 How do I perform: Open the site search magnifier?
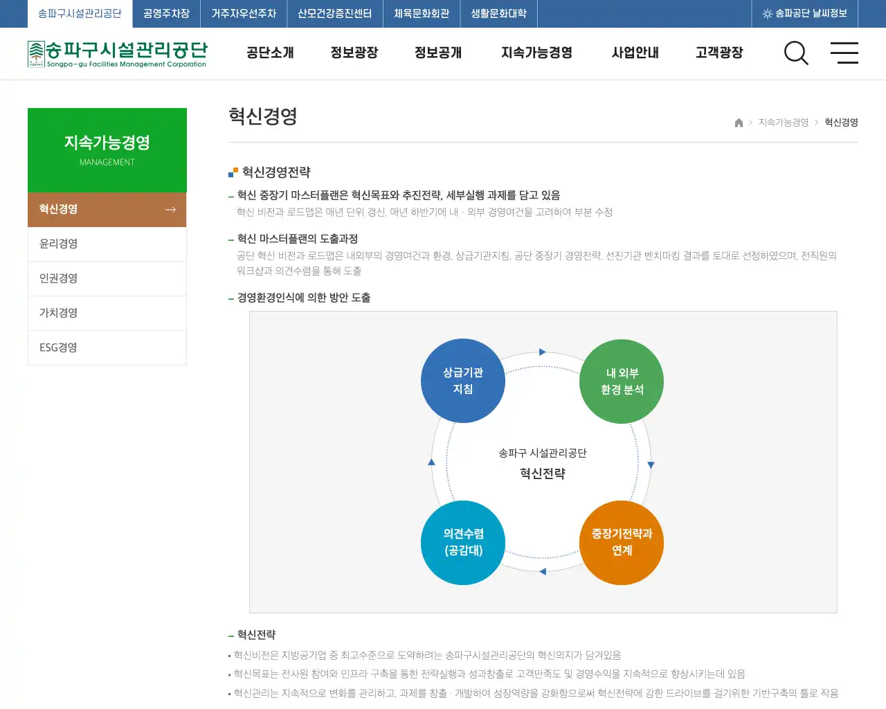click(796, 53)
